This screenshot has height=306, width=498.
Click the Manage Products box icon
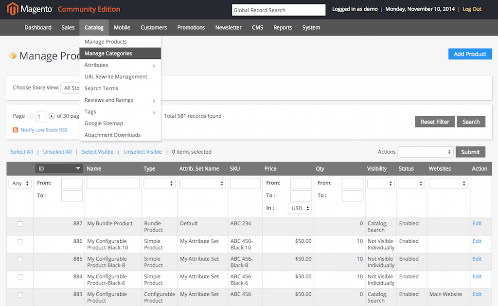pyautogui.click(x=13, y=56)
